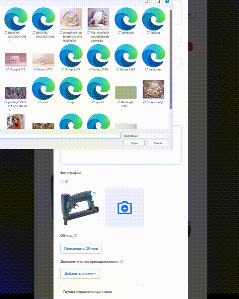
Task: Select the eb4c85c46118 image thumbnail
Action: (71, 19)
